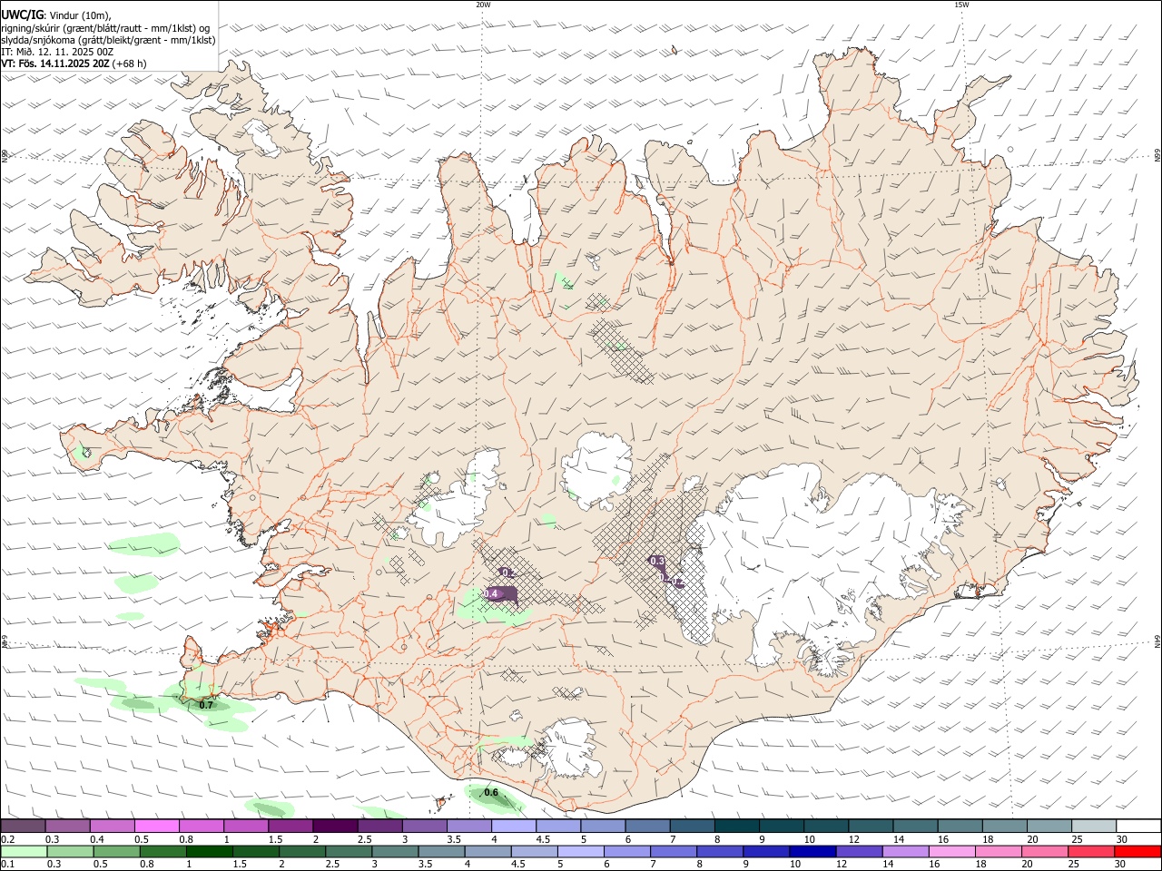Click the bright pink 0.5 swatch in top legend row
The height and width of the screenshot is (871, 1162).
(x=156, y=827)
